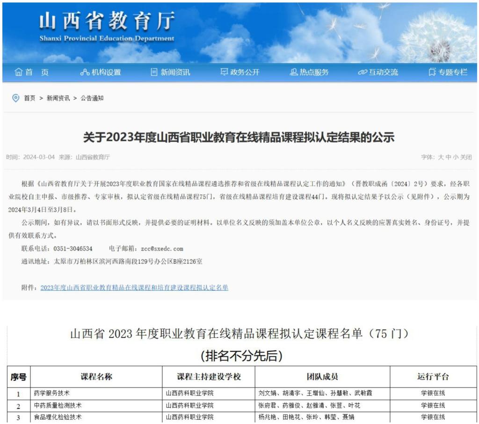Click the 新闻资讯 document icon in the navigation bar
Viewport: 479px width, 424px height.
(154, 72)
